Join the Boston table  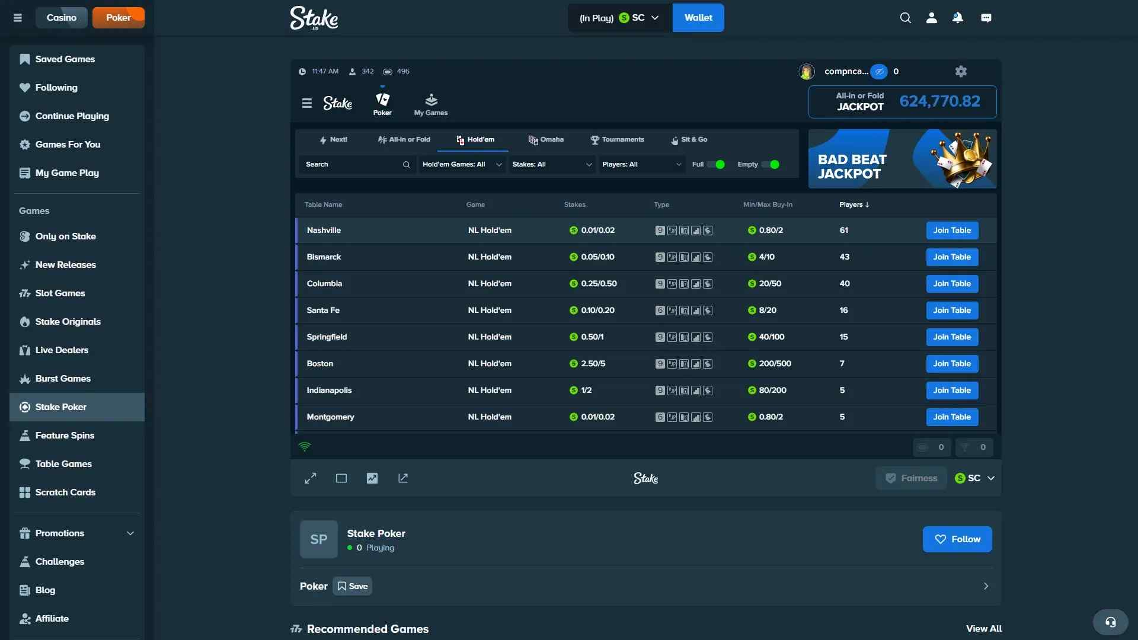(x=952, y=364)
